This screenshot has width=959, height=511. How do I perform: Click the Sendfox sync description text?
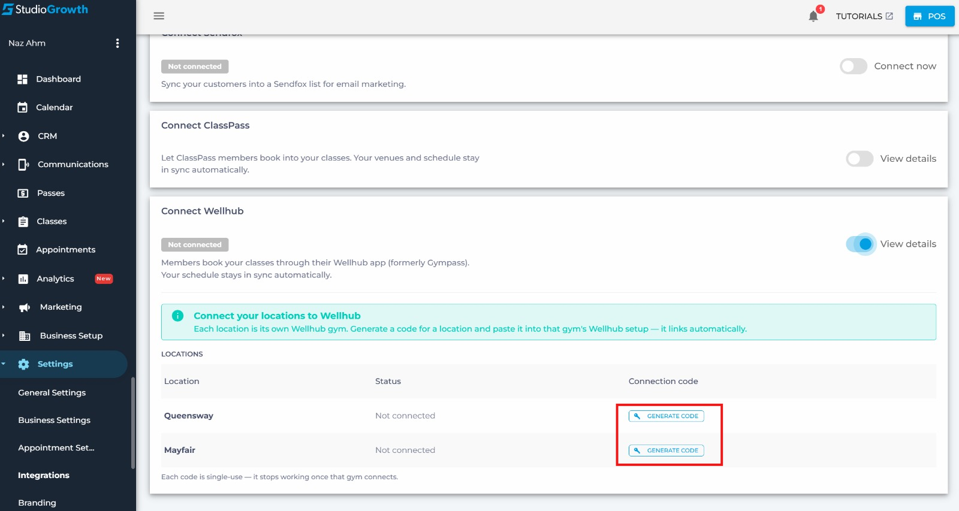point(284,84)
